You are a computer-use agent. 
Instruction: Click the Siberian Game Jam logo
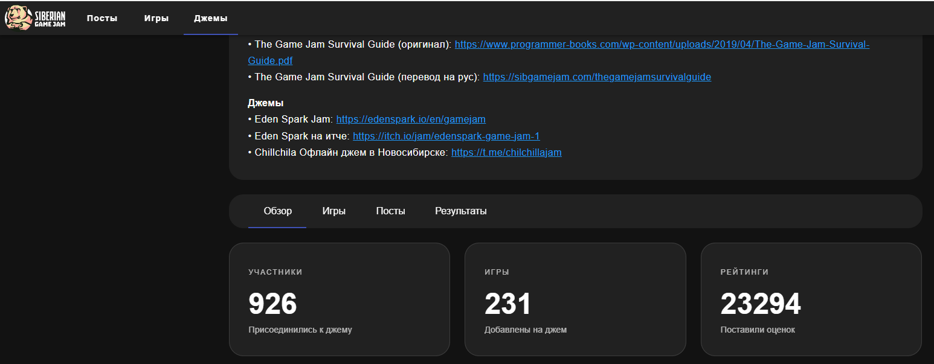(35, 18)
